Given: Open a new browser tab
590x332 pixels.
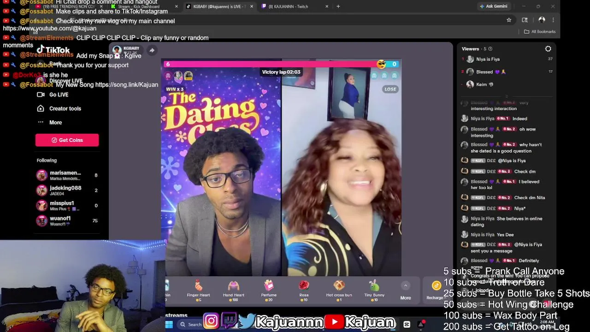Looking at the screenshot, I should click(338, 6).
